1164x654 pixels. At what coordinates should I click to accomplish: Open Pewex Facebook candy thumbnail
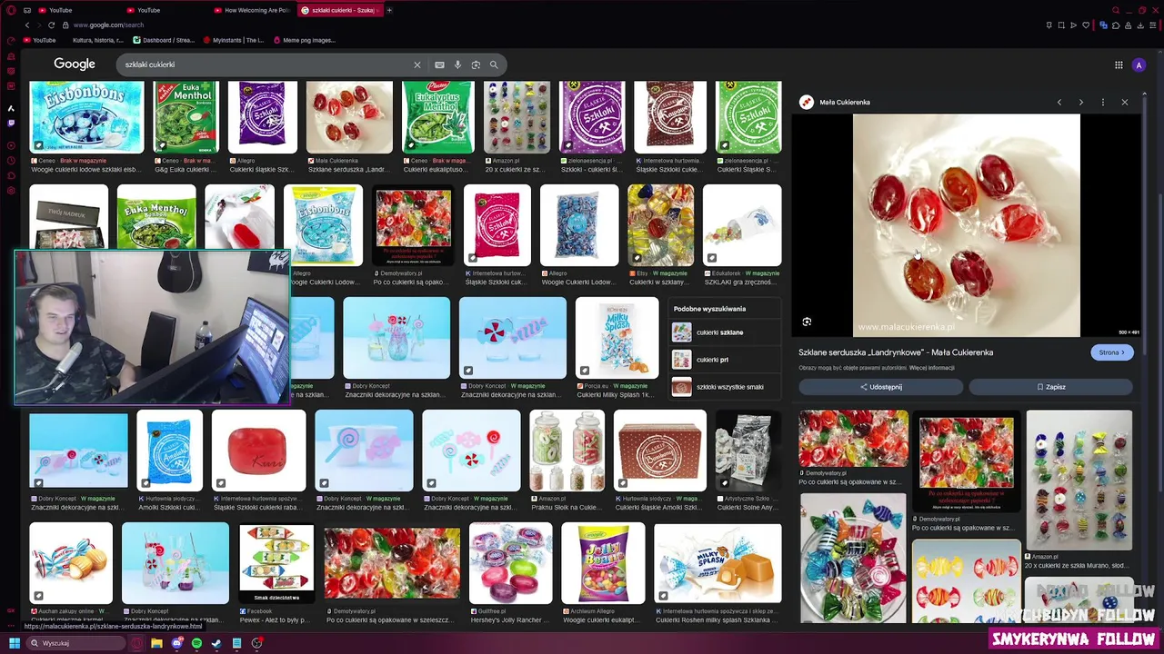[276, 563]
